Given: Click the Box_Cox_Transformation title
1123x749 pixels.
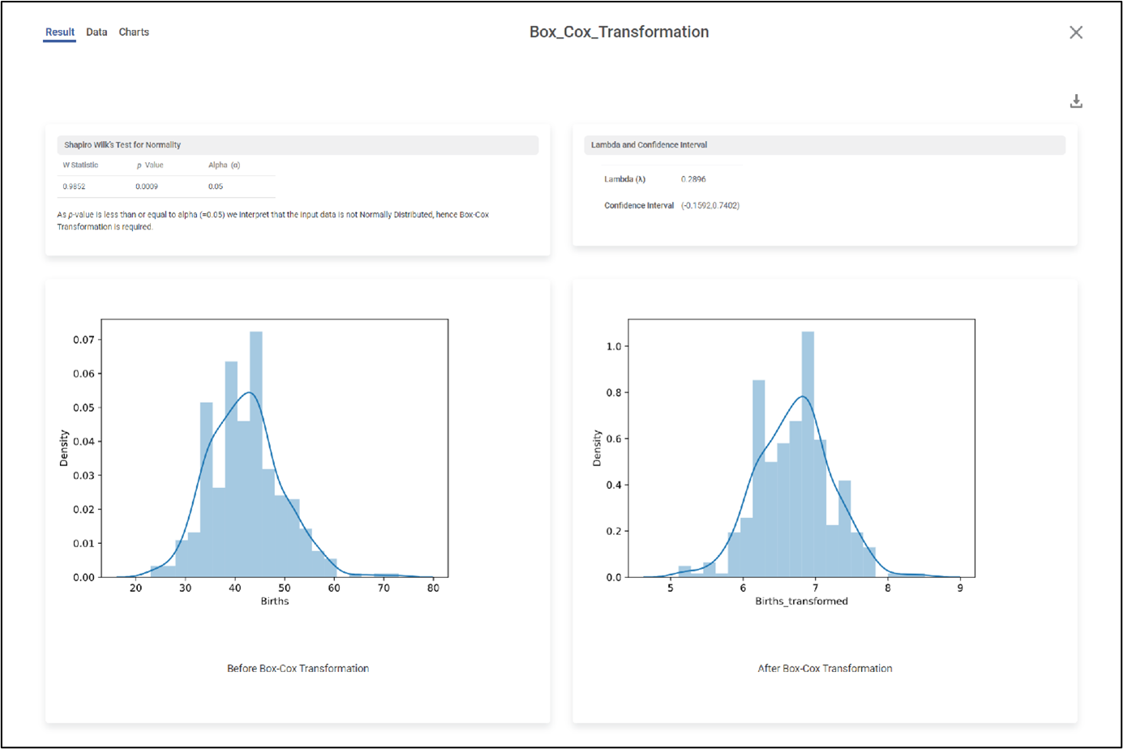Looking at the screenshot, I should (x=619, y=32).
